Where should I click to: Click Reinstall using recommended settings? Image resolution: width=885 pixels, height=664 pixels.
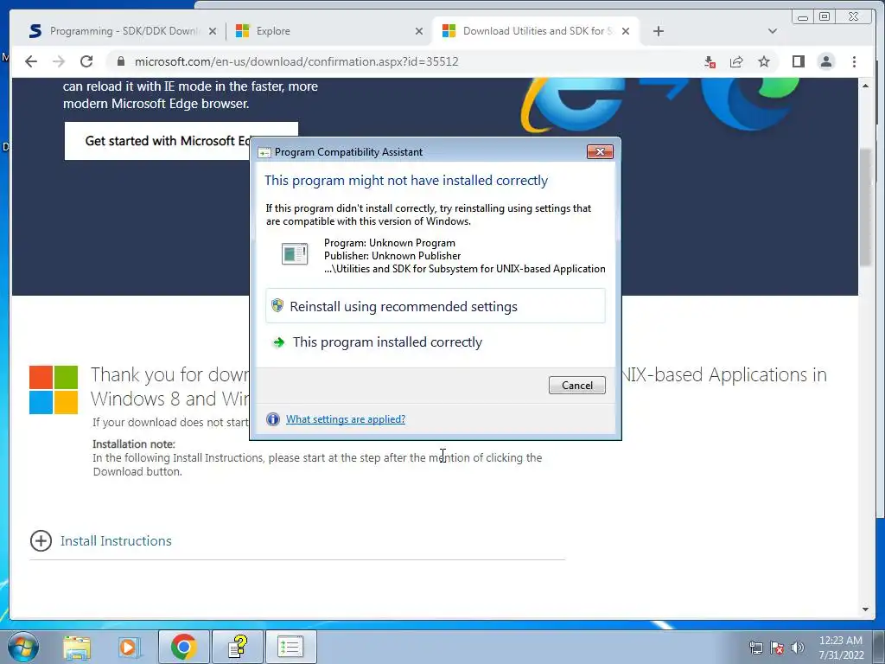436,306
